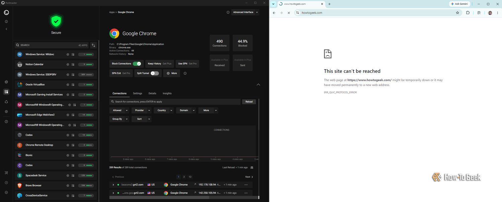Click Keep History Get Plus button
Image resolution: width=502 pixels, height=202 pixels.
[x=160, y=64]
